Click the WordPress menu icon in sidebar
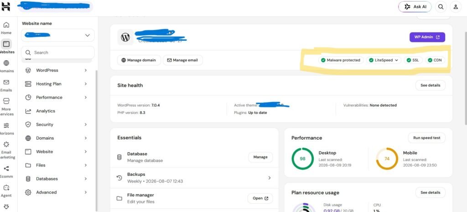Screen dimensions: 467x212 click(28, 71)
